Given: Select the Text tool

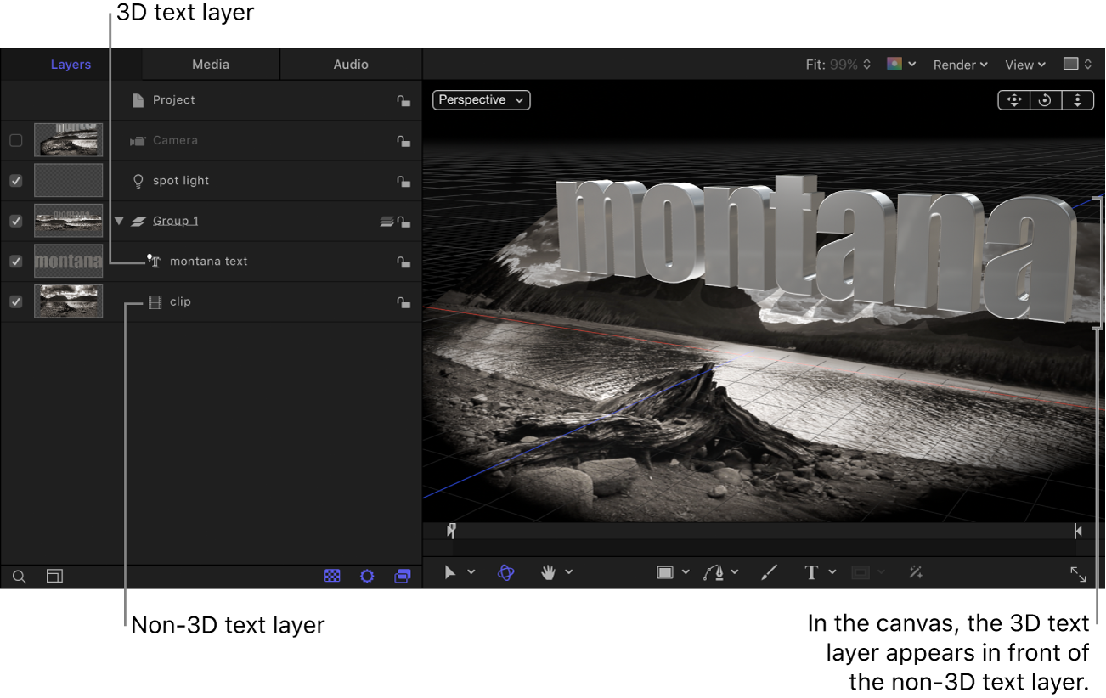Looking at the screenshot, I should point(812,572).
